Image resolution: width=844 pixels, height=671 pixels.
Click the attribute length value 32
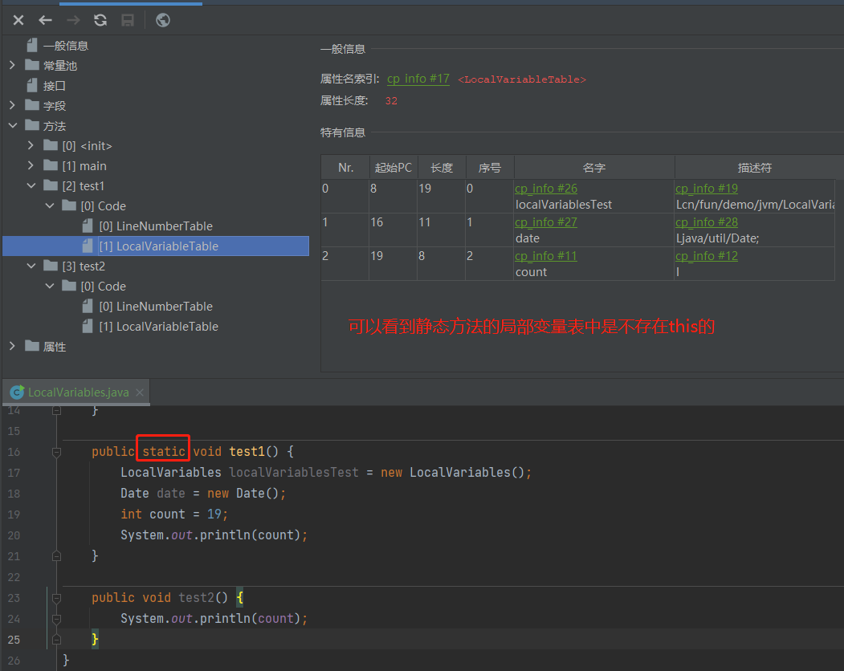(x=391, y=101)
